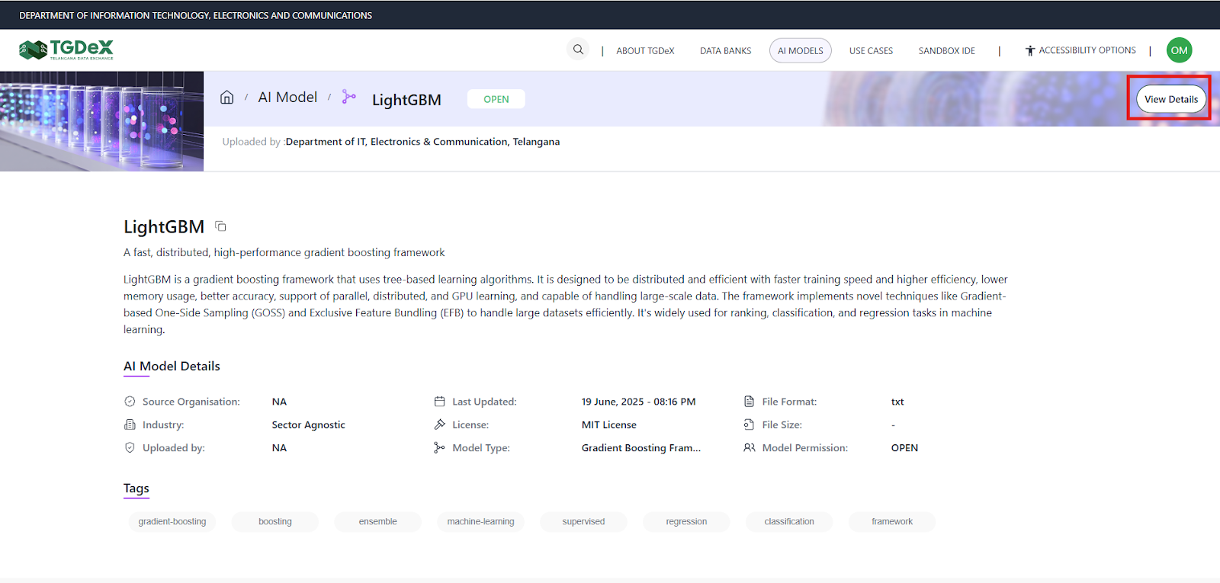Screen dimensions: 1220x583
Task: Click the gradient-boosting tag
Action: [x=172, y=522]
